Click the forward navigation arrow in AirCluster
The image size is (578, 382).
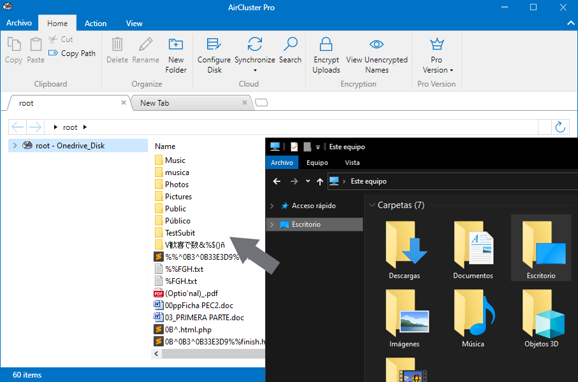(36, 127)
